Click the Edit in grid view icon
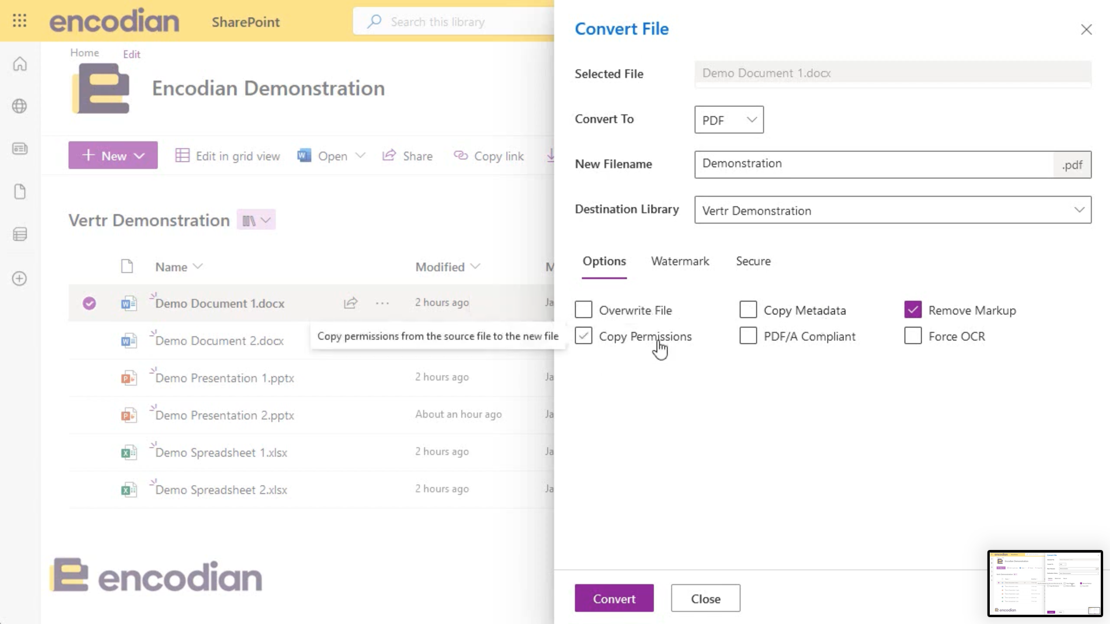This screenshot has height=624, width=1110. click(x=182, y=156)
